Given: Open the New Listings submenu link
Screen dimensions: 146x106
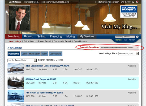Looking at the screenshot, I should click(15, 41).
